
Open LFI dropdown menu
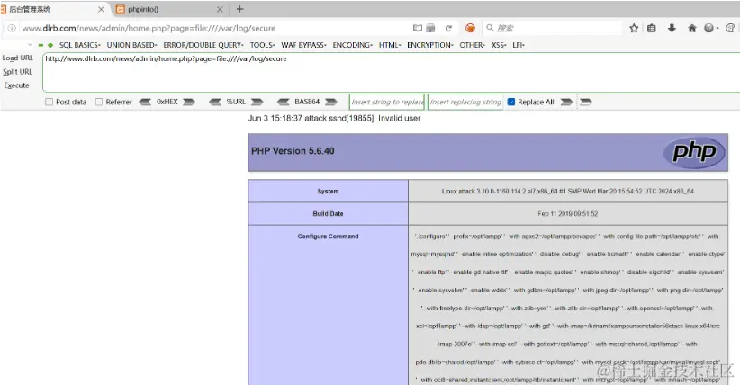click(x=519, y=45)
